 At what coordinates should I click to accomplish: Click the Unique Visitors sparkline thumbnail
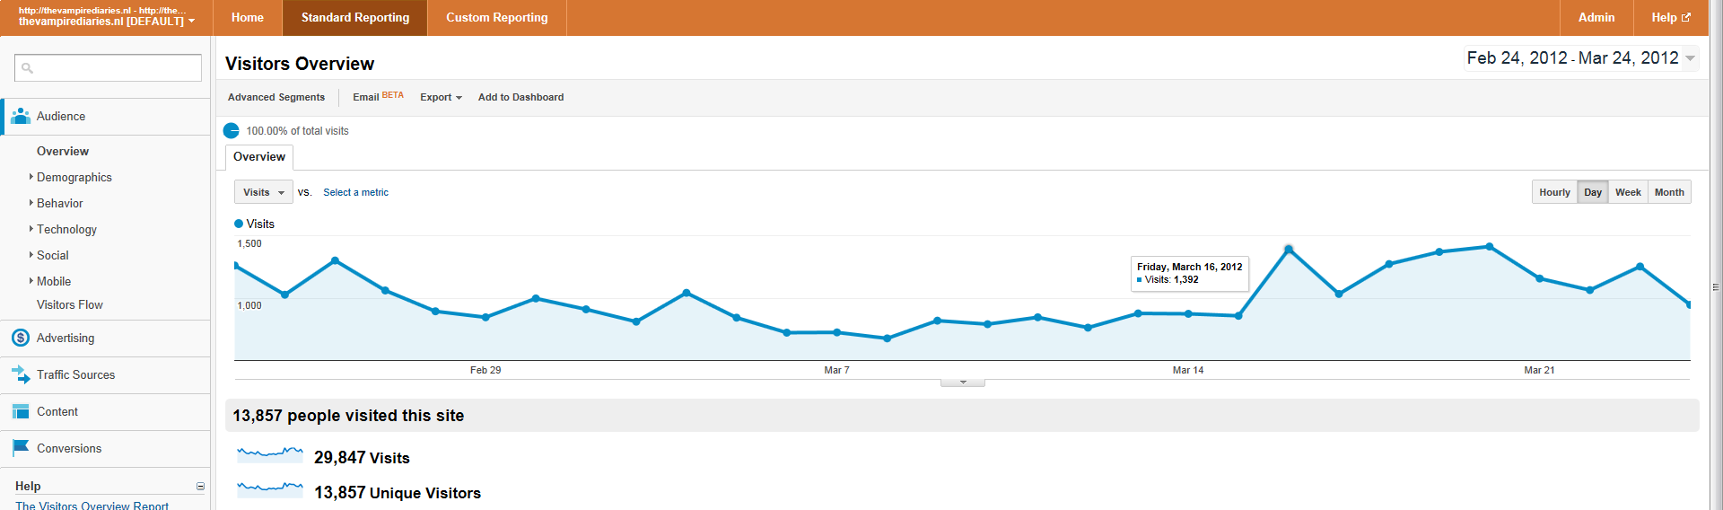point(269,488)
